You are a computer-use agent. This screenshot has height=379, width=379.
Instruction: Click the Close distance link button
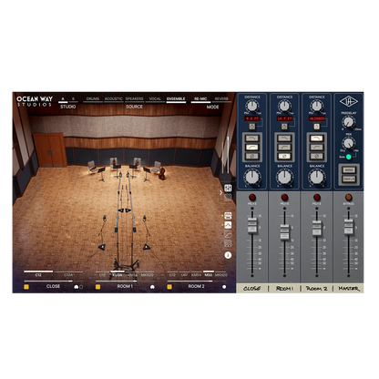pyautogui.click(x=252, y=127)
